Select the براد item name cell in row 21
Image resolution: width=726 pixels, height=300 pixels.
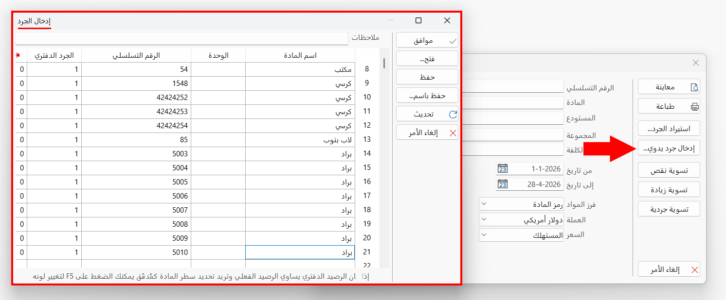300,252
